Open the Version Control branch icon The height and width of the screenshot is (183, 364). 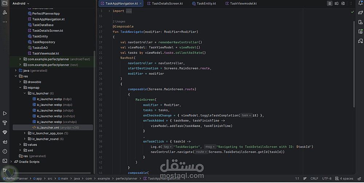[5, 170]
